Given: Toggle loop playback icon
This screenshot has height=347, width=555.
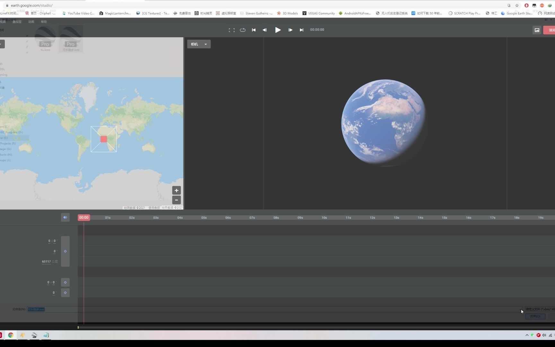Looking at the screenshot, I should pos(242,30).
